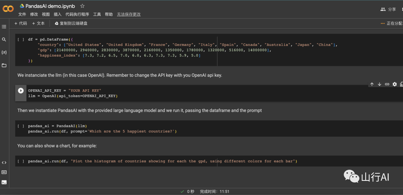403x195 pixels.
Task: Open the Files folder panel
Action: point(4,65)
